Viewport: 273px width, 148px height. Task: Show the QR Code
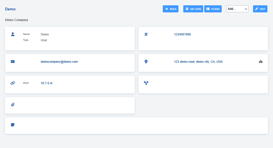(x=193, y=9)
